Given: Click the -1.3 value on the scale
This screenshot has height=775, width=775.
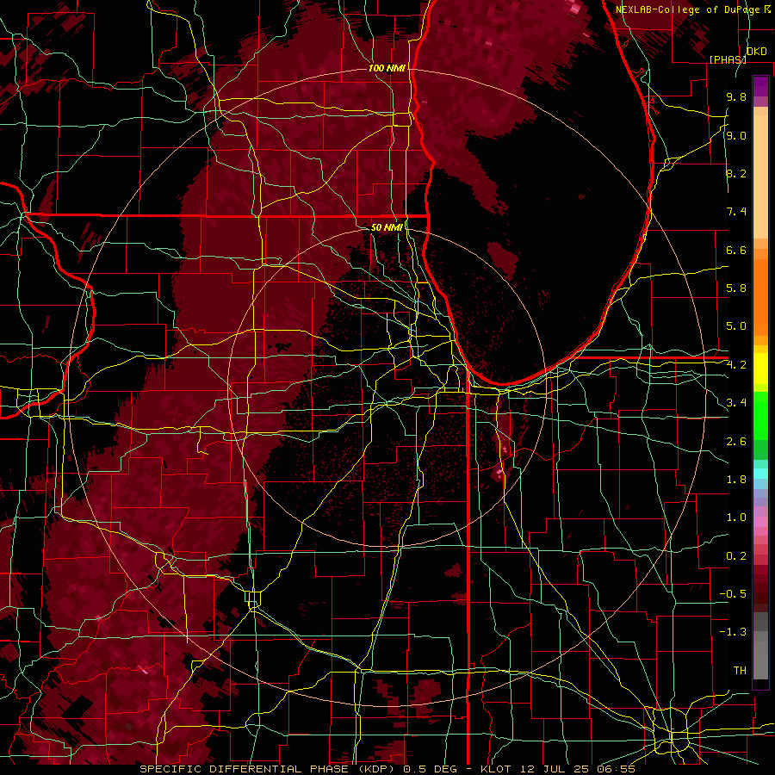Looking at the screenshot, I should tap(733, 632).
